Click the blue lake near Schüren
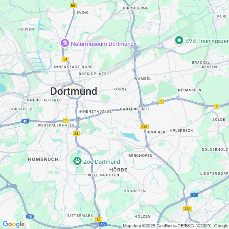 tap(131, 137)
